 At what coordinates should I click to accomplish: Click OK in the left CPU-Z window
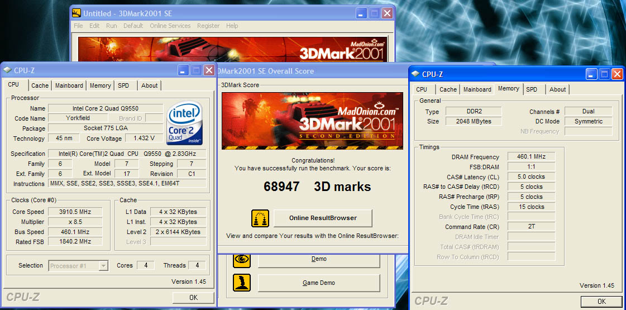(193, 298)
